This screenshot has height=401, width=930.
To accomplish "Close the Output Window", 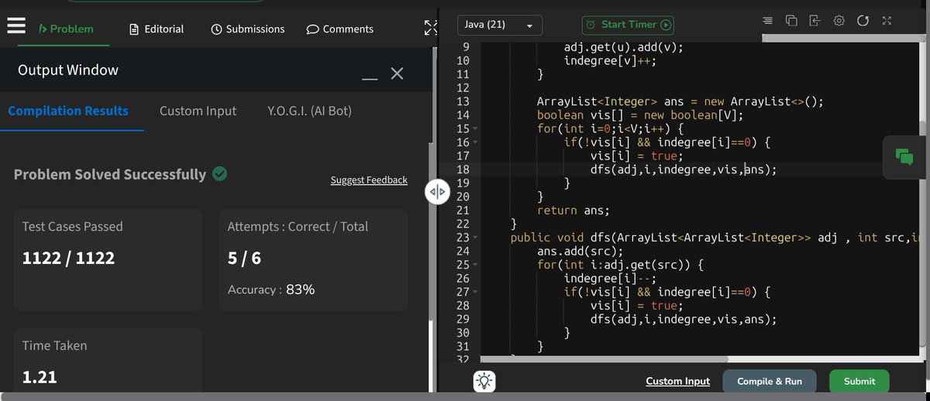I will (x=397, y=73).
